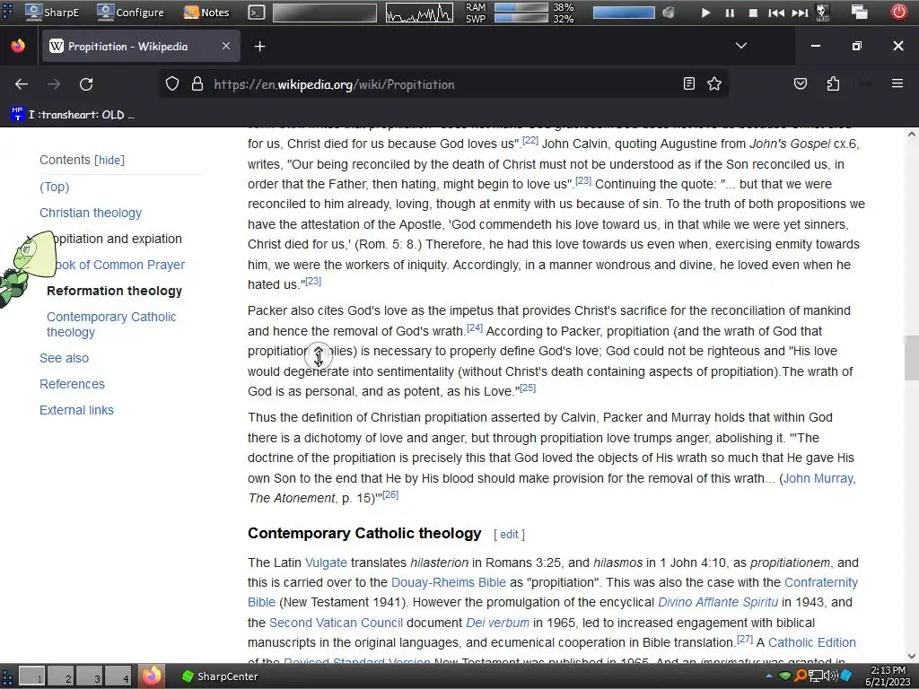Open citation [24]
919x689 pixels.
coord(475,327)
